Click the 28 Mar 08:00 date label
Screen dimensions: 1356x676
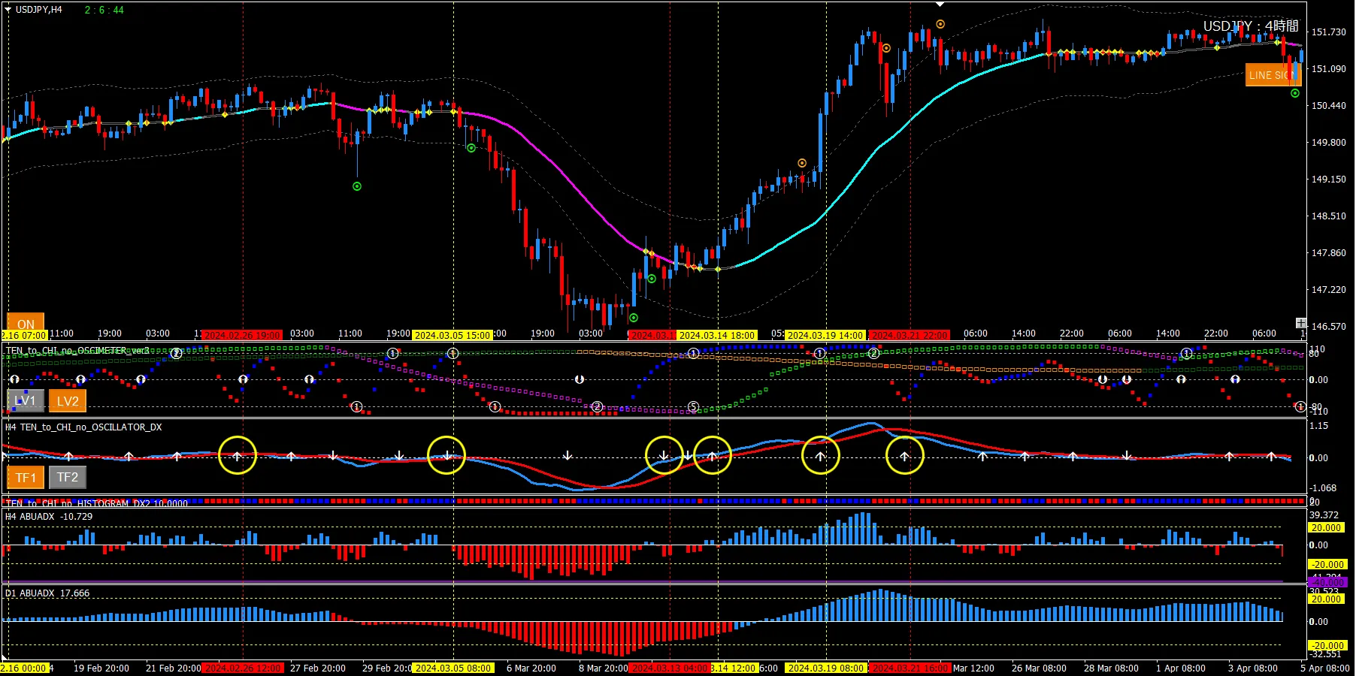(1111, 668)
